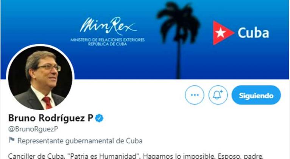
Task: Click the Bruno Rodríguez P display name
Action: click(x=51, y=118)
